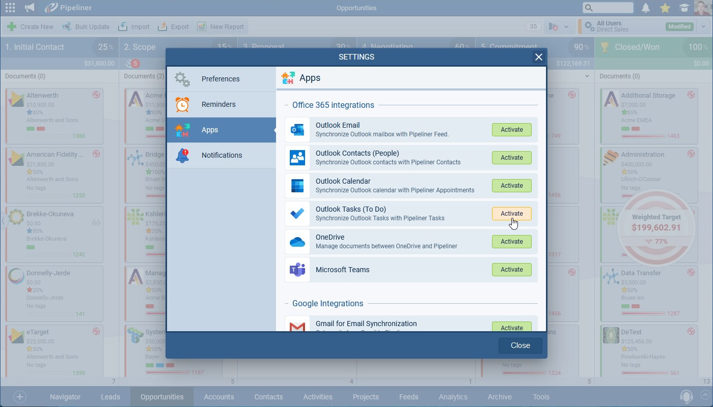This screenshot has height=407, width=713.
Task: Click the Weighted Target progress gauge
Action: (x=656, y=228)
